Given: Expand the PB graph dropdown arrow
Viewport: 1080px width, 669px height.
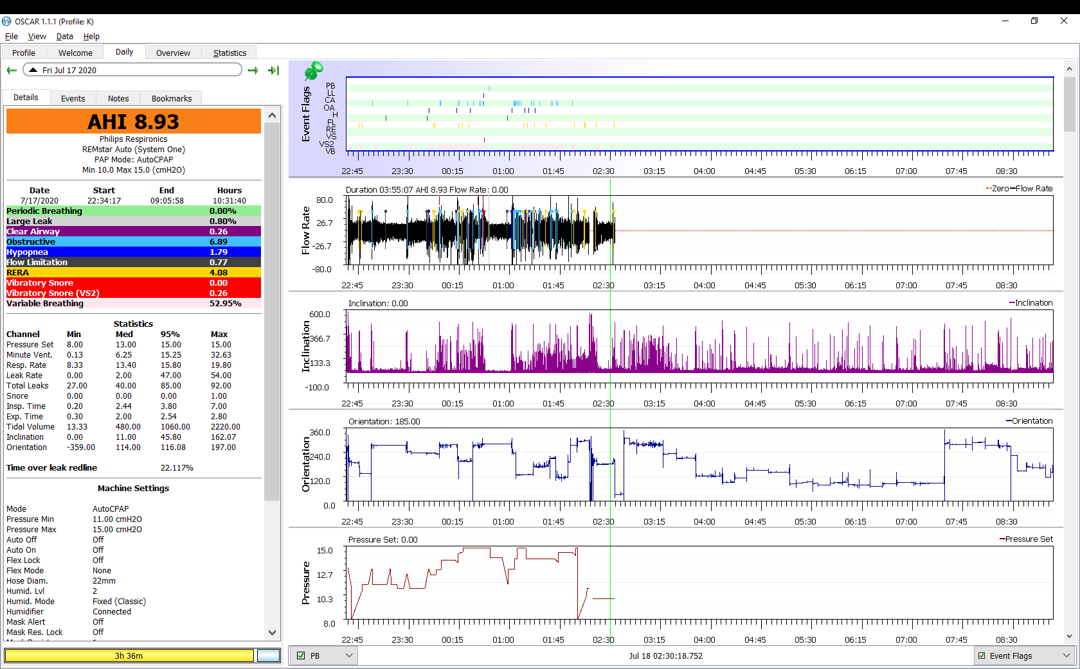Looking at the screenshot, I should pos(349,656).
